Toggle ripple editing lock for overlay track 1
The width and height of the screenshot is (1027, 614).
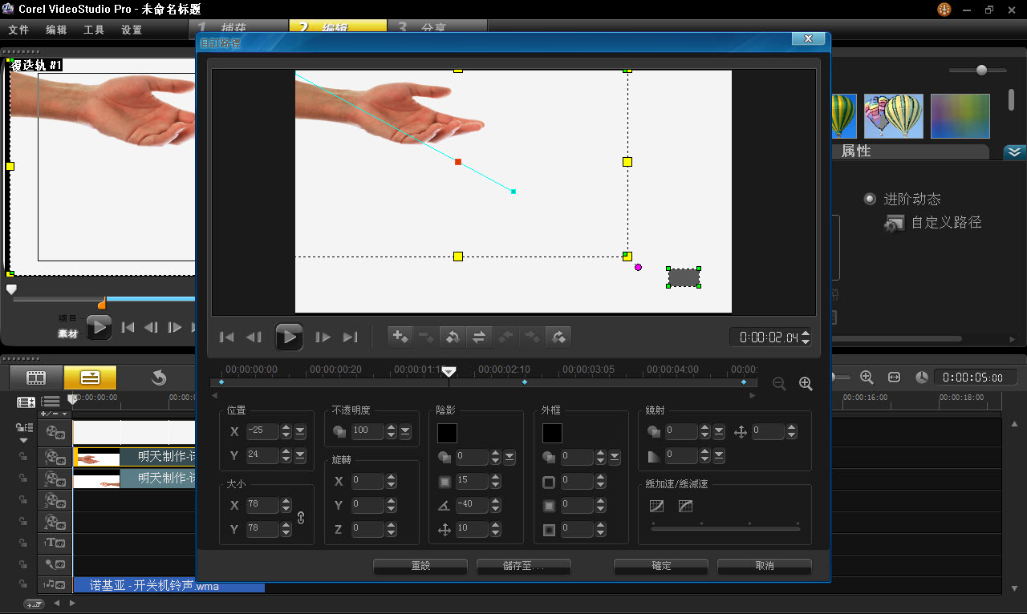point(23,457)
